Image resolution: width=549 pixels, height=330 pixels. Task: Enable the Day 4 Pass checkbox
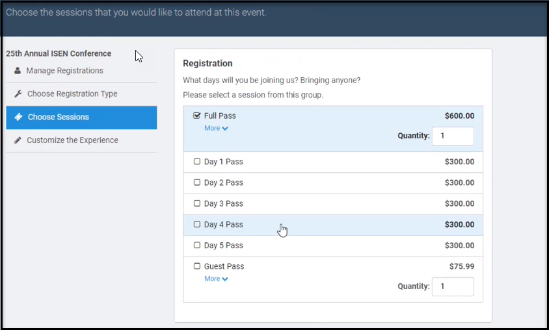(x=197, y=225)
